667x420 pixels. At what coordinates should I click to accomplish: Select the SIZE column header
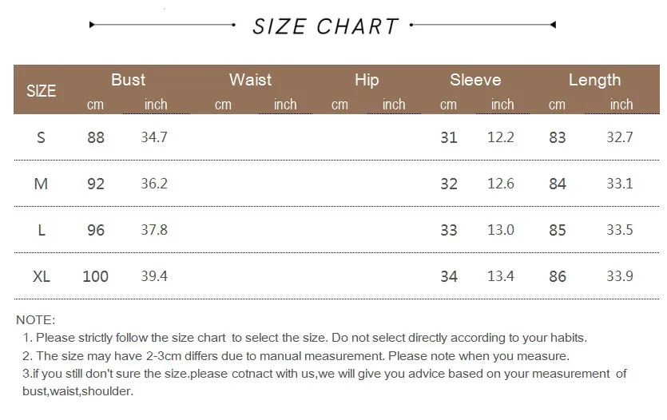click(42, 90)
